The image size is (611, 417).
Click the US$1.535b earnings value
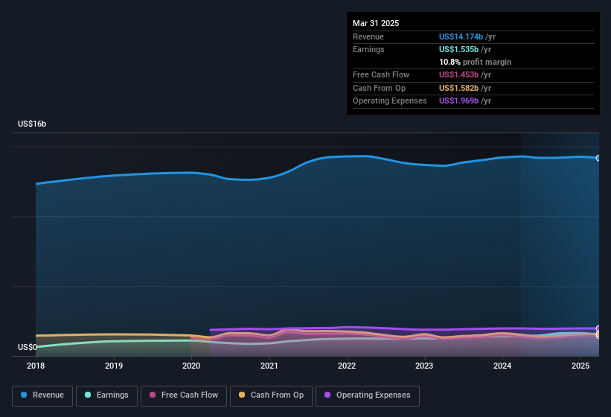458,49
